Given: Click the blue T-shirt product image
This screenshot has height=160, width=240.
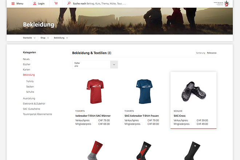Looking at the screenshot, I should 144,91.
